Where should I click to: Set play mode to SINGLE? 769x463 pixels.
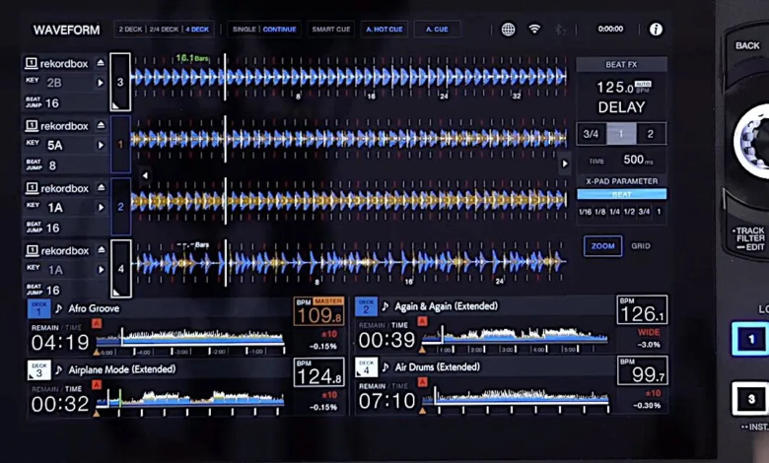[x=245, y=30]
